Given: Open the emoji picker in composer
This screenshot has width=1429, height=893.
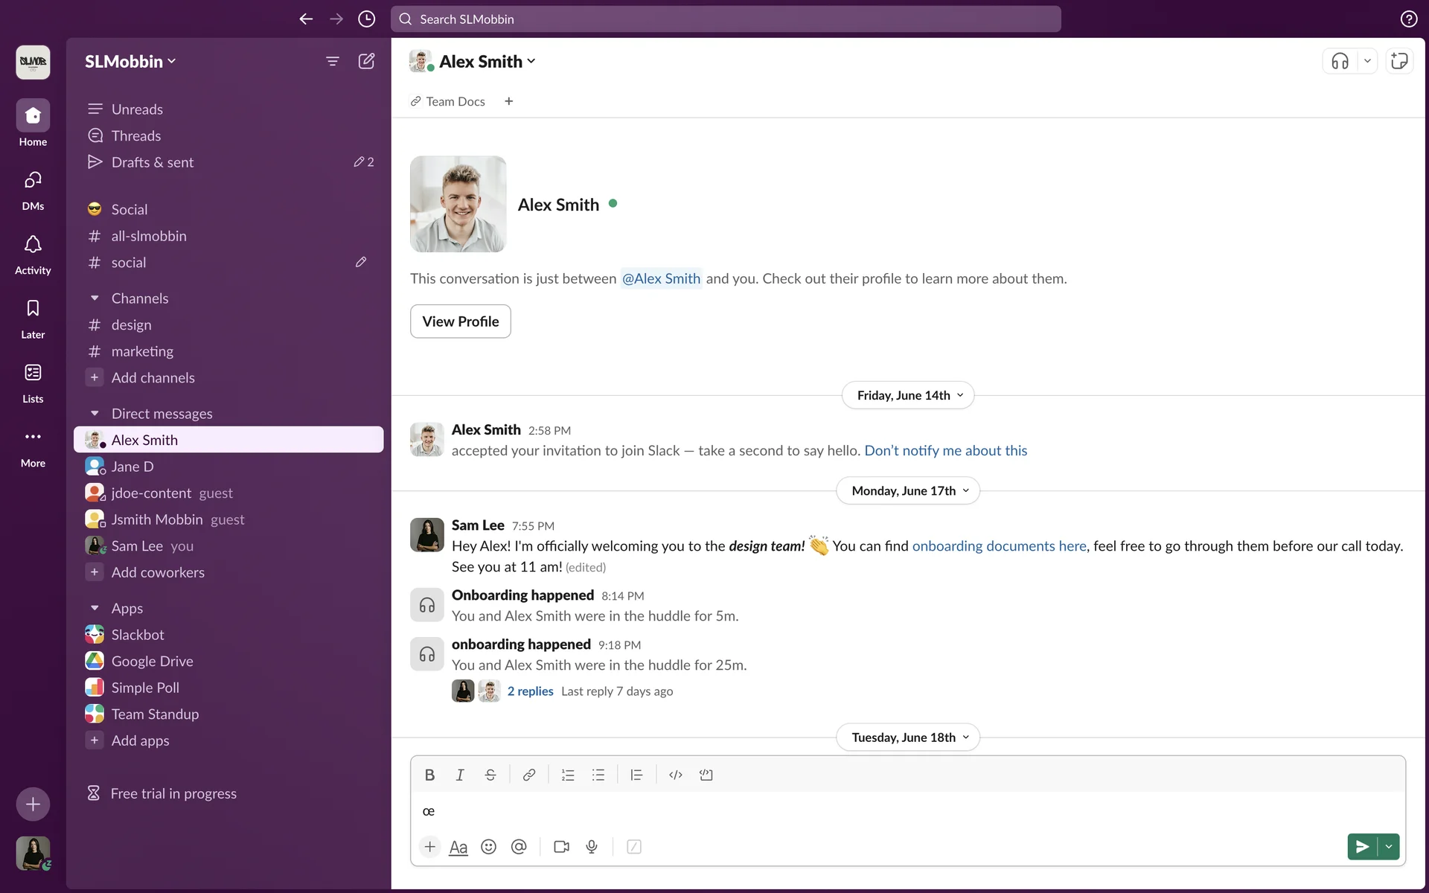Looking at the screenshot, I should [x=488, y=847].
